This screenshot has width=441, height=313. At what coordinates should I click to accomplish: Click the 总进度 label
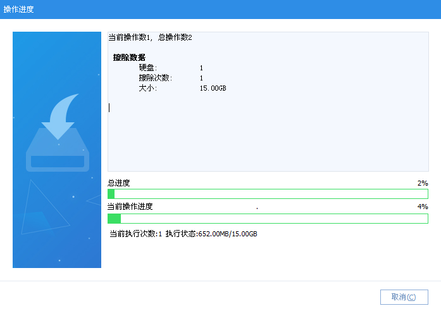(x=119, y=183)
